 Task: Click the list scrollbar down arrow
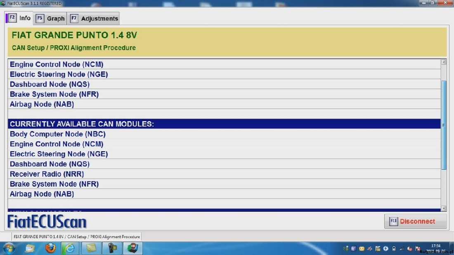(444, 208)
